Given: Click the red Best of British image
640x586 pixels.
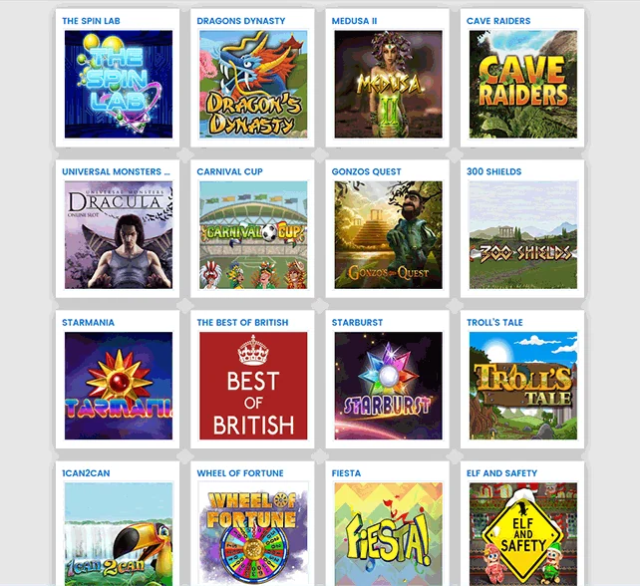Looking at the screenshot, I should (253, 386).
